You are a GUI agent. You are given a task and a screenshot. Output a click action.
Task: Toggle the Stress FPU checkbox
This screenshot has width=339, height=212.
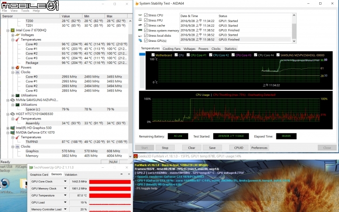(146, 20)
